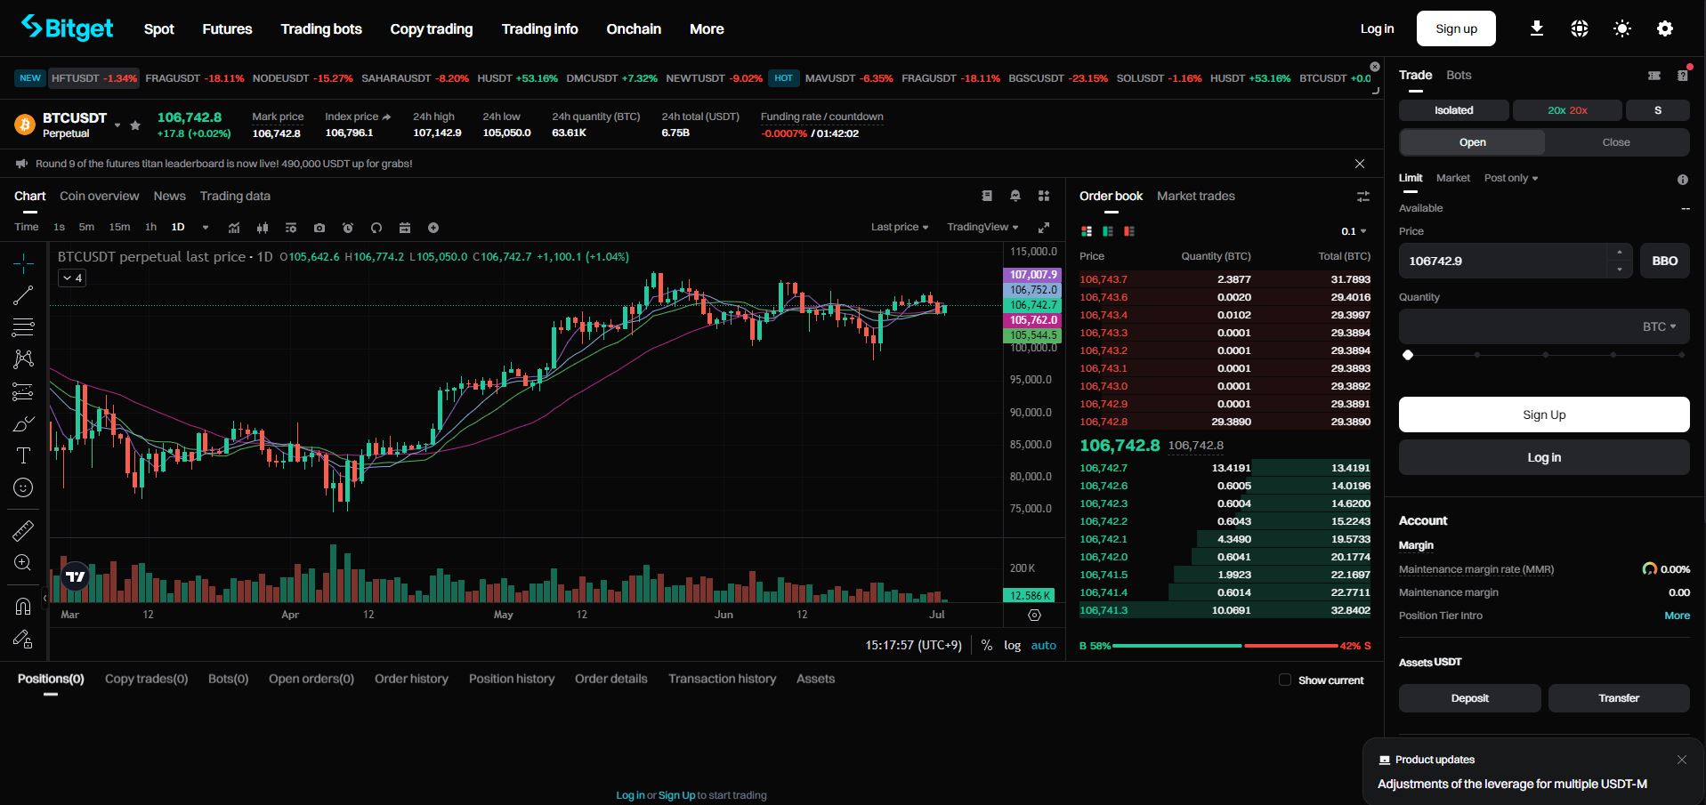Click the Transfer button
This screenshot has height=805, width=1706.
click(x=1619, y=698)
